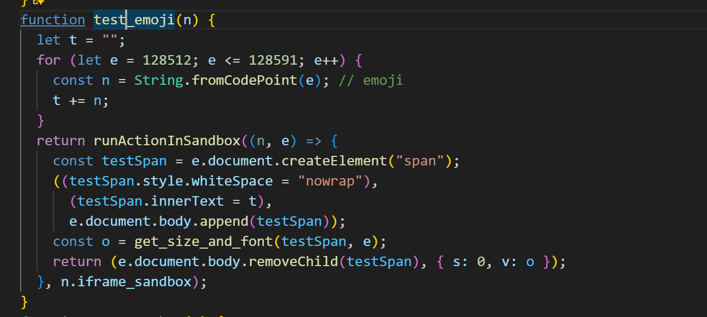The height and width of the screenshot is (317, 707).
Task: Click the get_size_and_font function call
Action: [203, 242]
